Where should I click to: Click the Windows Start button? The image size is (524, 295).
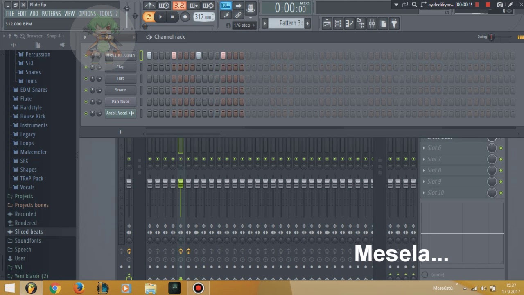point(10,288)
